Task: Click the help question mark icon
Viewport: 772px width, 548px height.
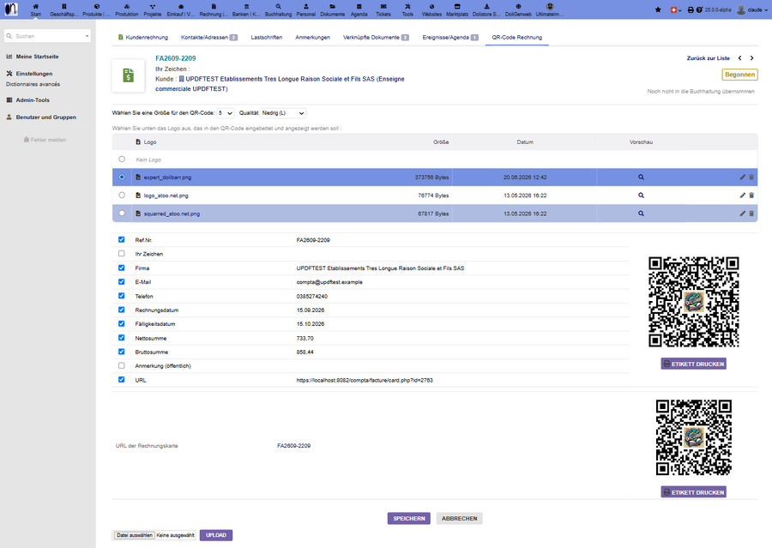Action: coord(698,9)
